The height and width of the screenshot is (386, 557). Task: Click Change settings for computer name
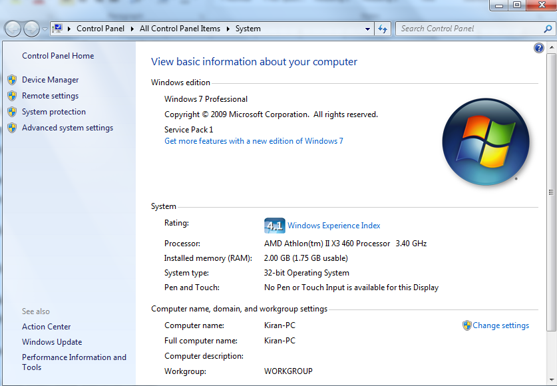coord(500,325)
